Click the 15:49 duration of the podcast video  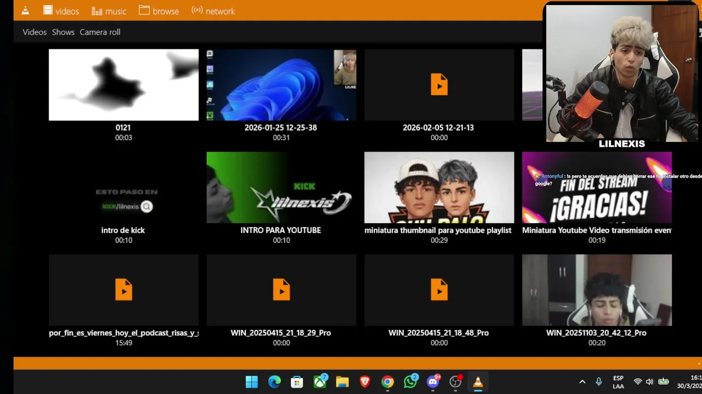coord(123,343)
